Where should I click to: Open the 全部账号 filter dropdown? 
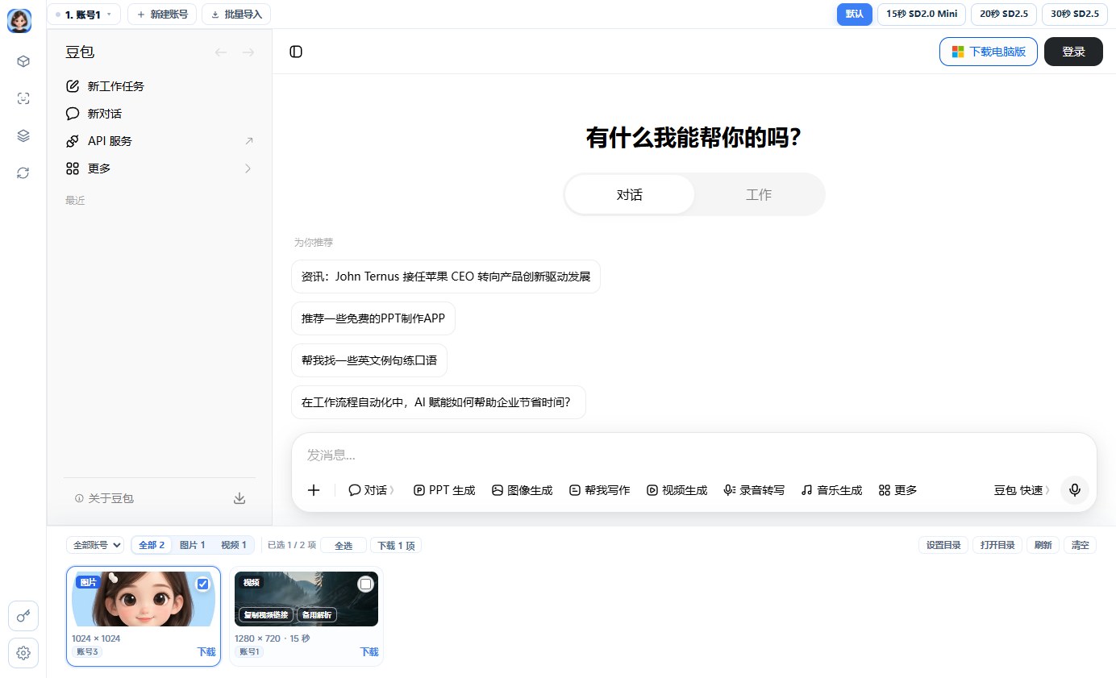[x=95, y=545]
